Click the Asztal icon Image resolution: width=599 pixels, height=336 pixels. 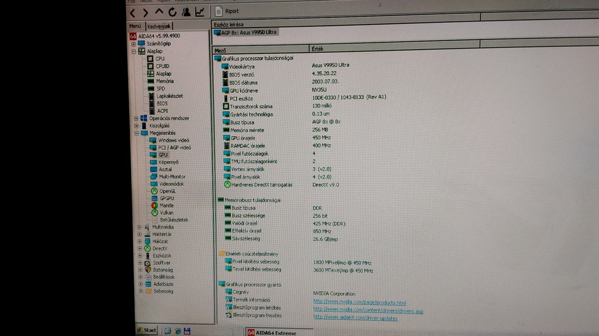click(x=154, y=170)
